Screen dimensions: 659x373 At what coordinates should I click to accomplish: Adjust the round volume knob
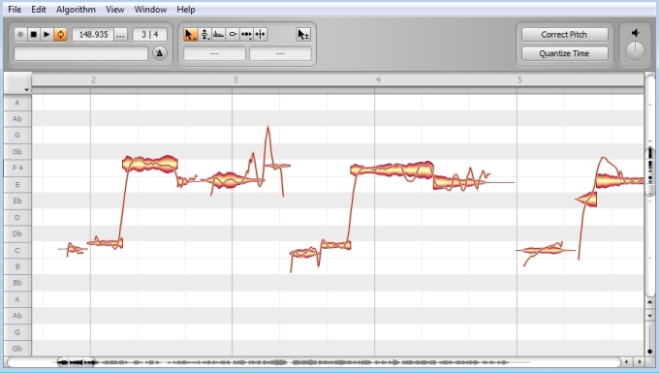635,51
